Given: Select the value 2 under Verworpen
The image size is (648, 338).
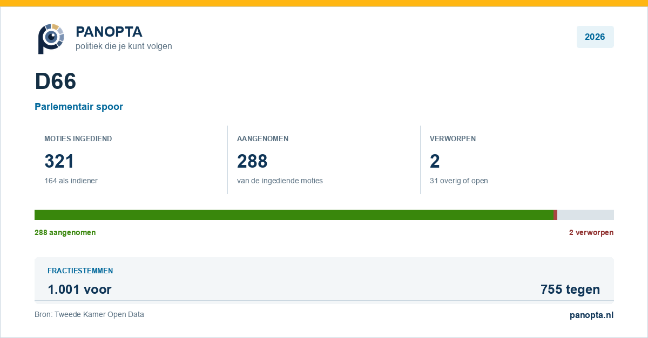Looking at the screenshot, I should (435, 161).
